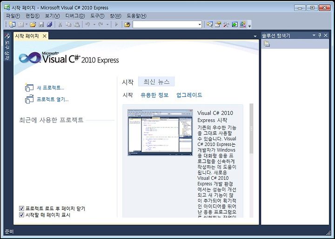Image resolution: width=335 pixels, height=239 pixels.
Task: Open the 솔루션 탐색기 window position dropdown
Action: 314,35
